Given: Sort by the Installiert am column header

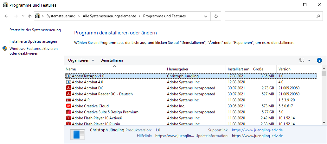Looking at the screenshot, I should 238,69.
